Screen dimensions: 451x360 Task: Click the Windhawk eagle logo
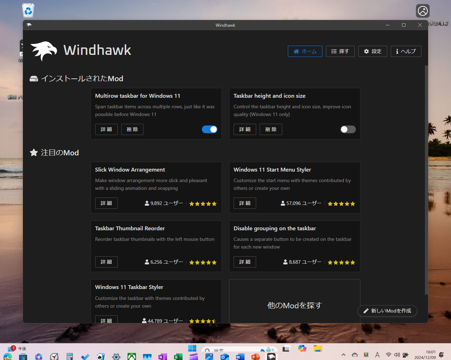coord(43,50)
